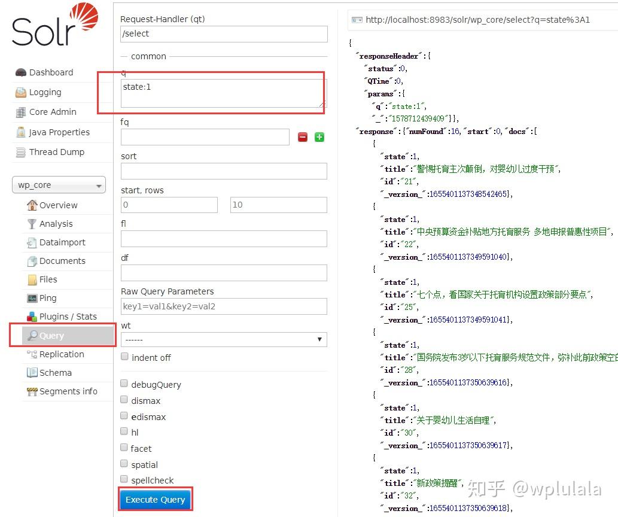Screen dimensions: 618x517
Task: Toggle the indent off checkbox
Action: [124, 357]
